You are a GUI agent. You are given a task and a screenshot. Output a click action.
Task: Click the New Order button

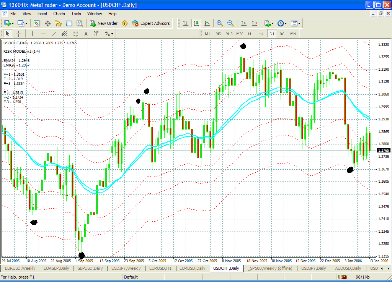click(104, 23)
